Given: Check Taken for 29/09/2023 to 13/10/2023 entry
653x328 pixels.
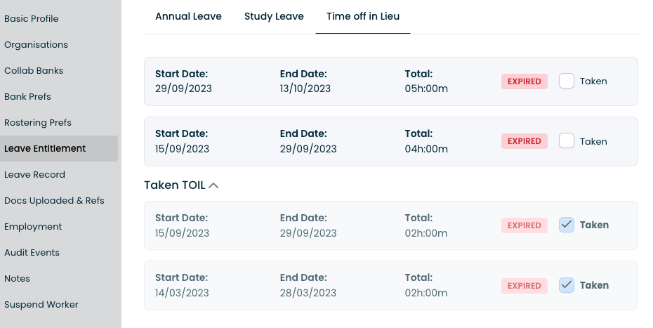Looking at the screenshot, I should coord(567,81).
